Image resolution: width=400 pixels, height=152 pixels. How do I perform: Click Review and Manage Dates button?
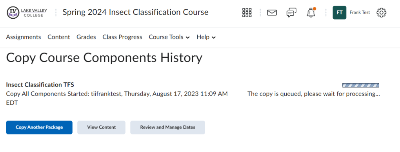pyautogui.click(x=167, y=127)
